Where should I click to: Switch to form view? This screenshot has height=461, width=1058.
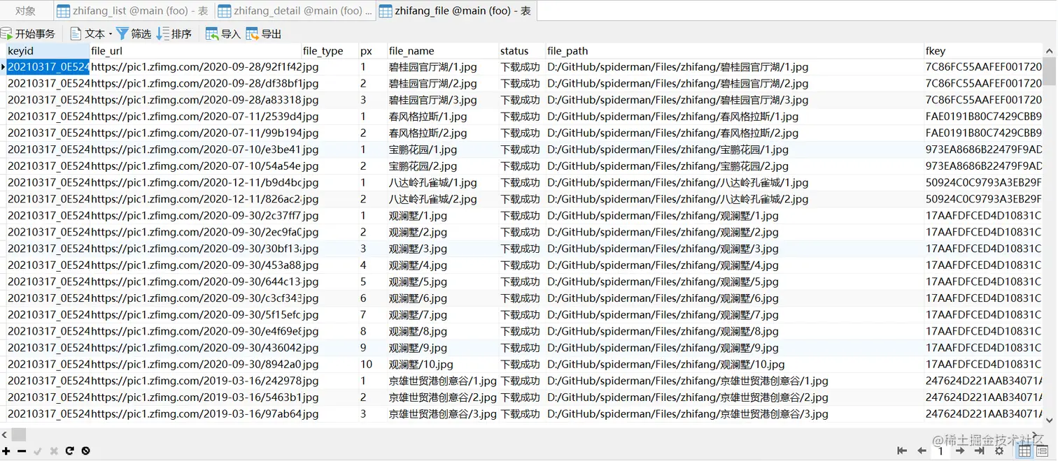1043,451
